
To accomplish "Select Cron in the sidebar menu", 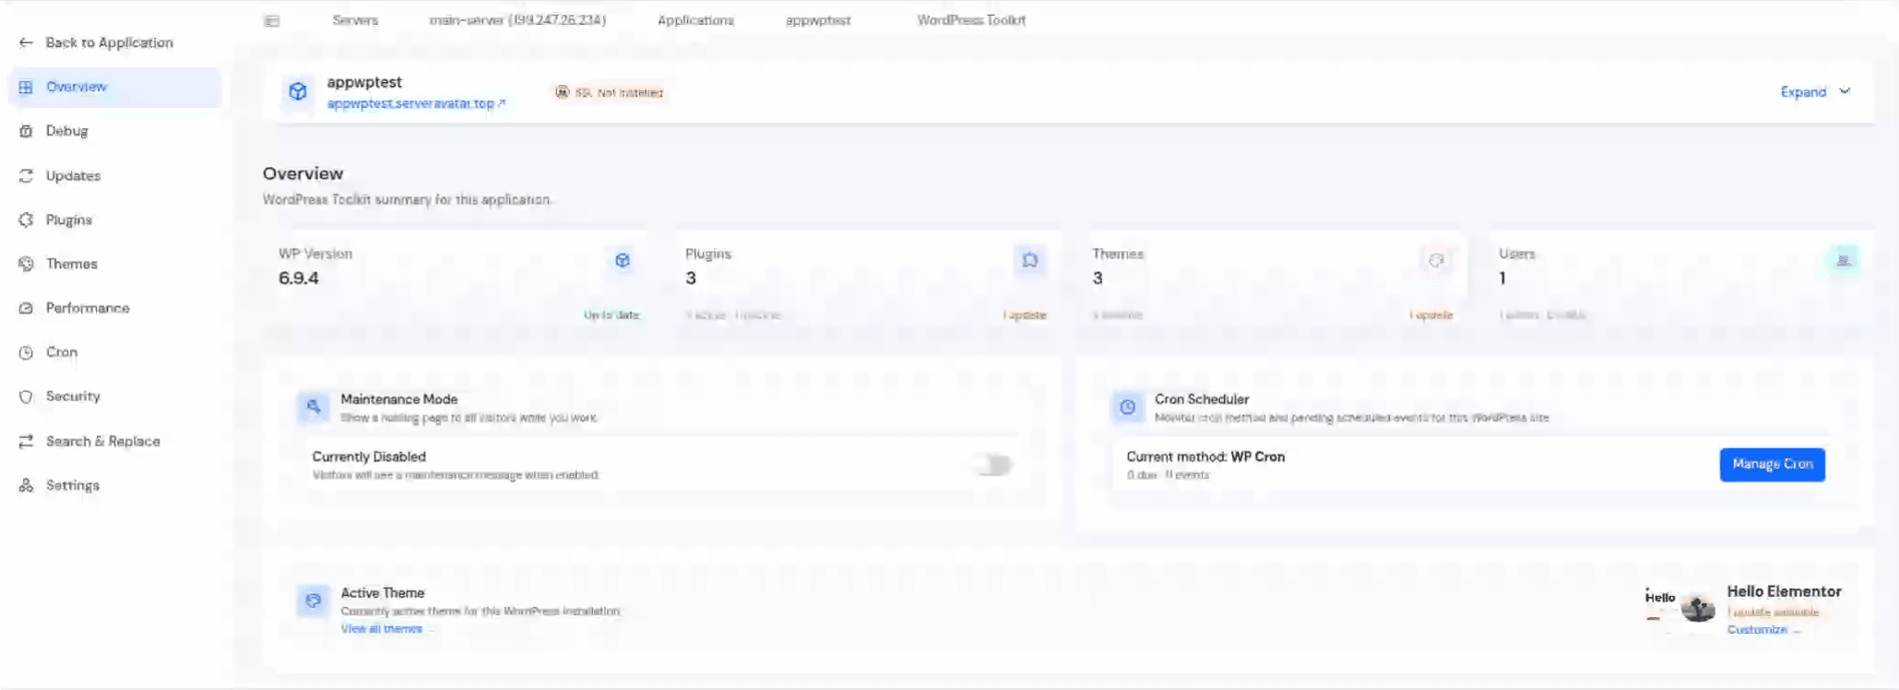I will pyautogui.click(x=115, y=352).
